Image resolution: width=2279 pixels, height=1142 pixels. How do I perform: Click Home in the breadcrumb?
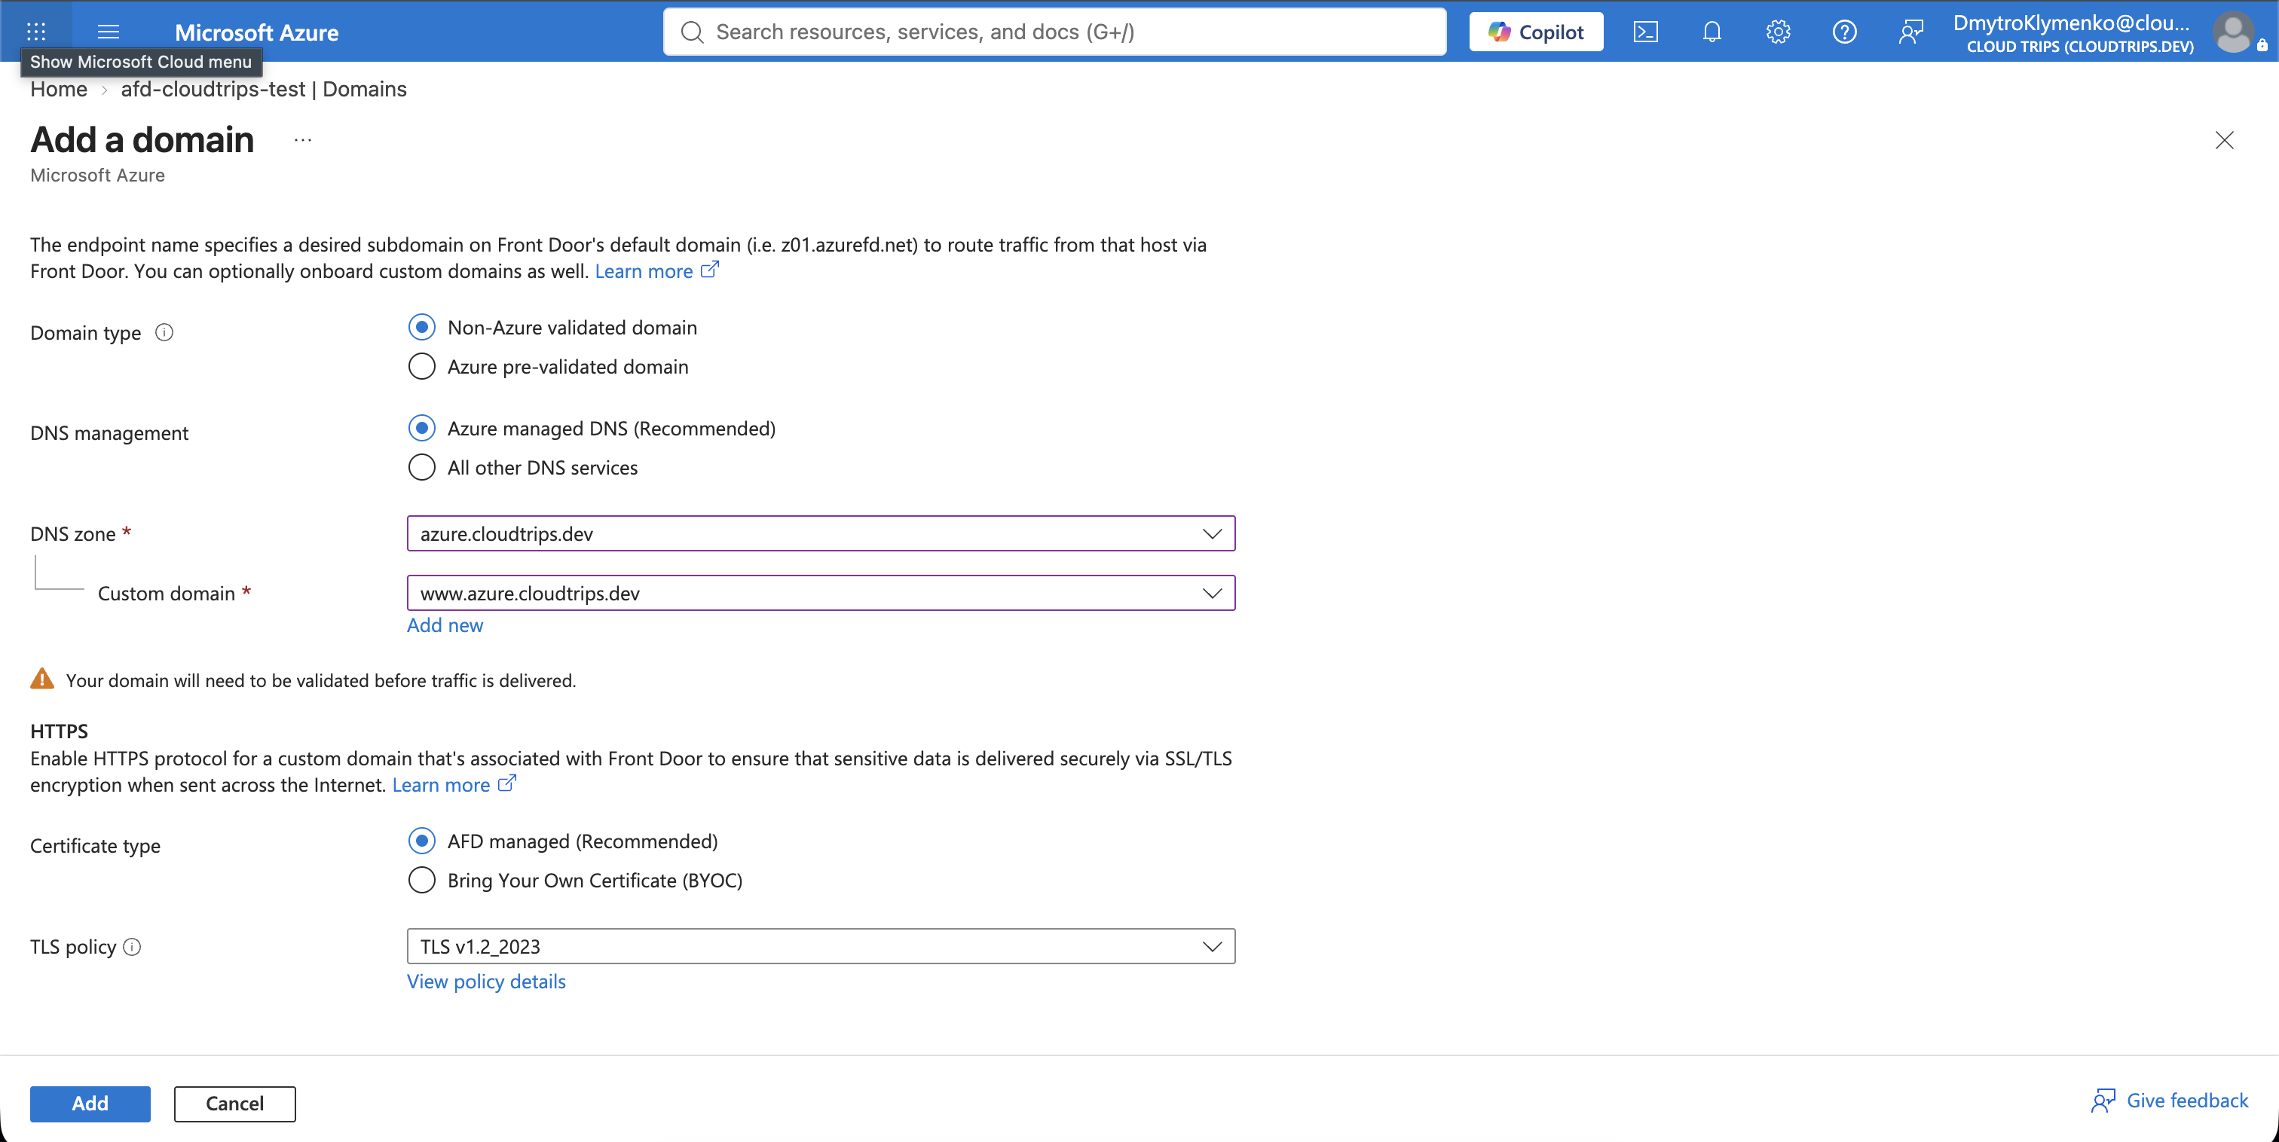pyautogui.click(x=58, y=90)
